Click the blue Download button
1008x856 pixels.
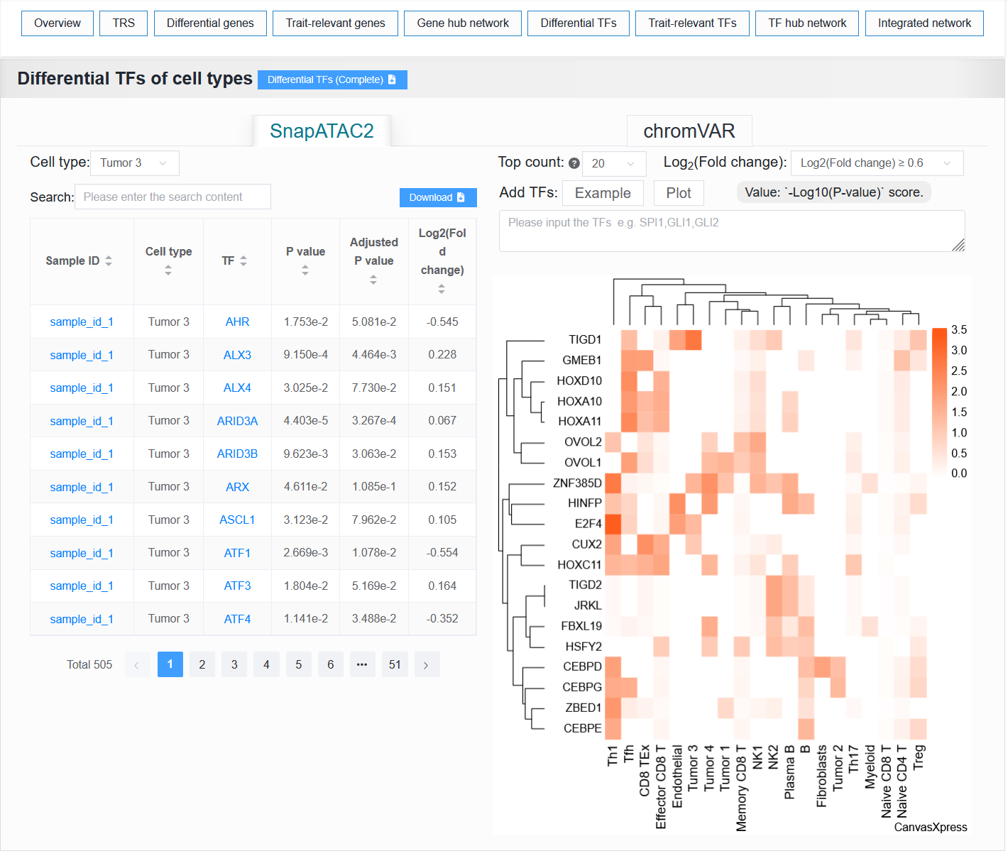pyautogui.click(x=437, y=197)
